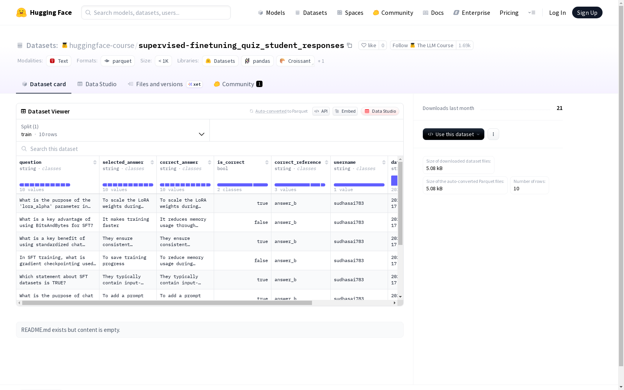624x390 pixels.
Task: Focus the search models, datasets, users field
Action: coord(156,12)
